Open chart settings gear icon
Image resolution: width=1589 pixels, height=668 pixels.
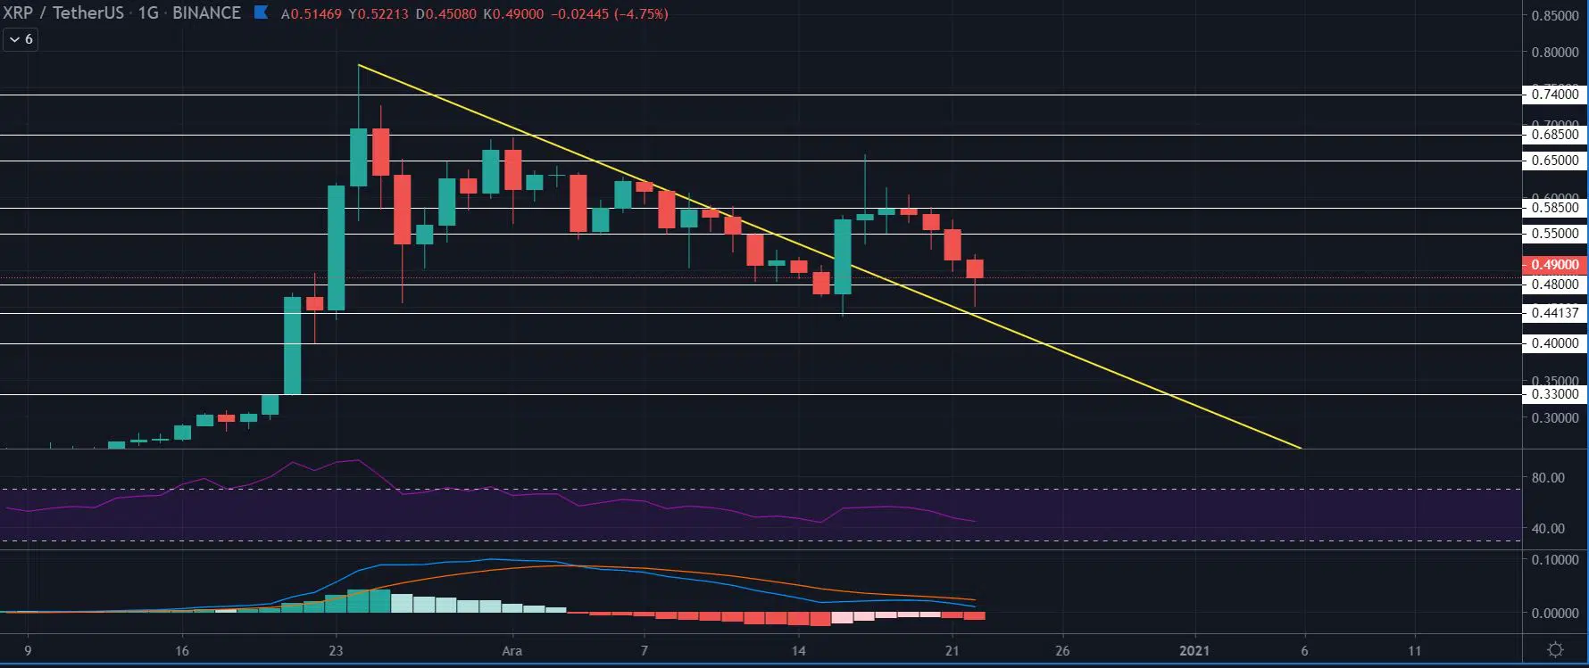click(1555, 649)
